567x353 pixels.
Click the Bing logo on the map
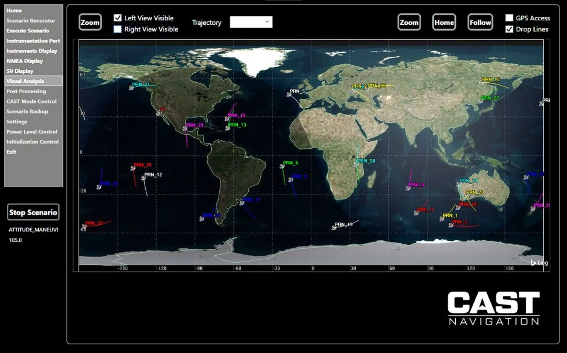click(539, 263)
